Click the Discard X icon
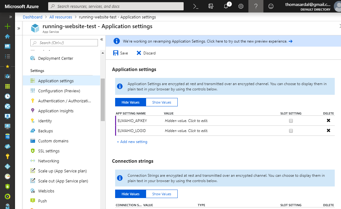 [x=139, y=53]
